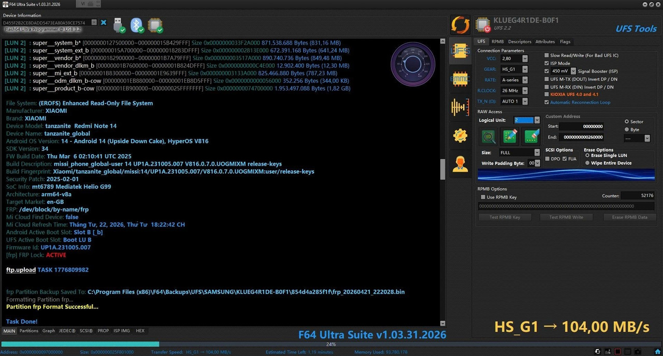Click the blue X disconnect icon
This screenshot has height=356, width=663.
pyautogui.click(x=104, y=23)
